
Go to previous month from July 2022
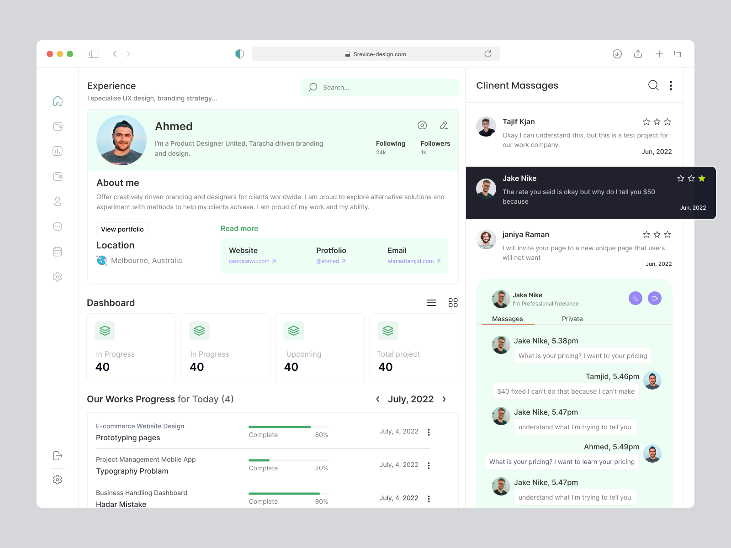point(378,399)
